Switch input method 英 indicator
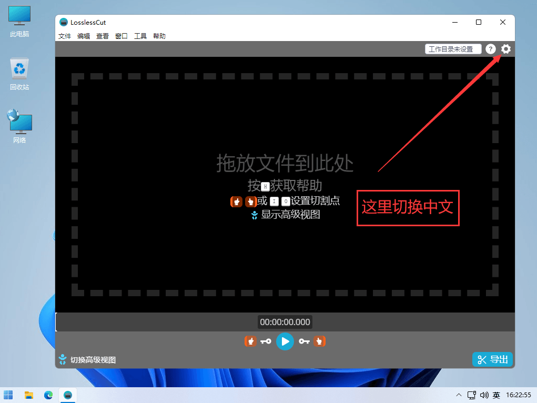 coord(497,395)
